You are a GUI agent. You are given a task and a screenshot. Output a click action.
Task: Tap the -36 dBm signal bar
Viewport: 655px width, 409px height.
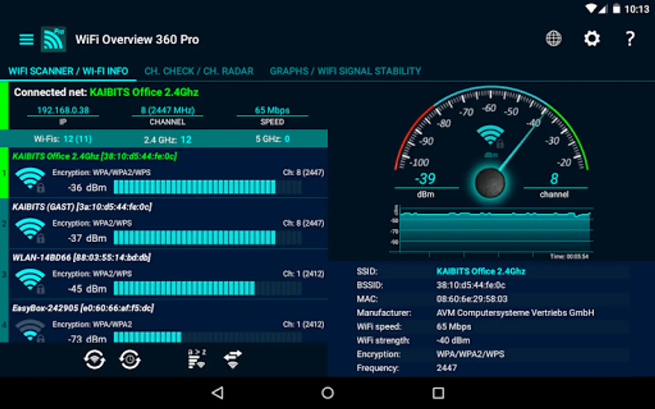207,187
